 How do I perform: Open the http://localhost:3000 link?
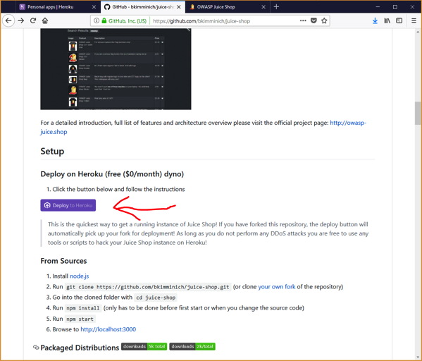coord(108,329)
